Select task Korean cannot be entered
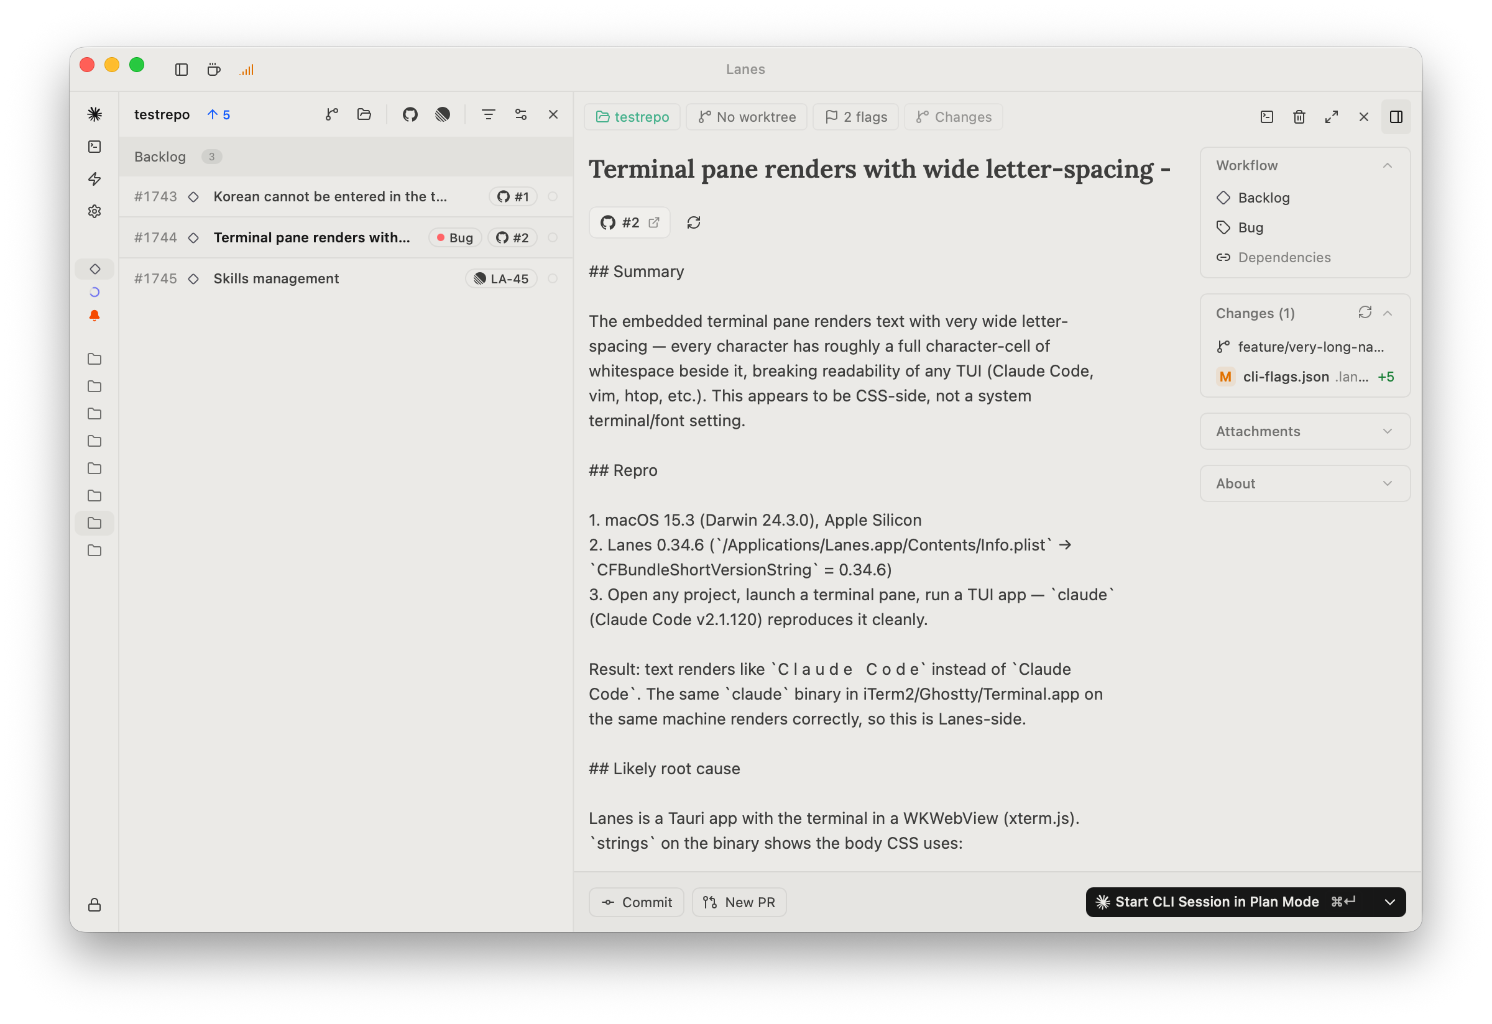Screen dimensions: 1492x1024 pyautogui.click(x=346, y=196)
